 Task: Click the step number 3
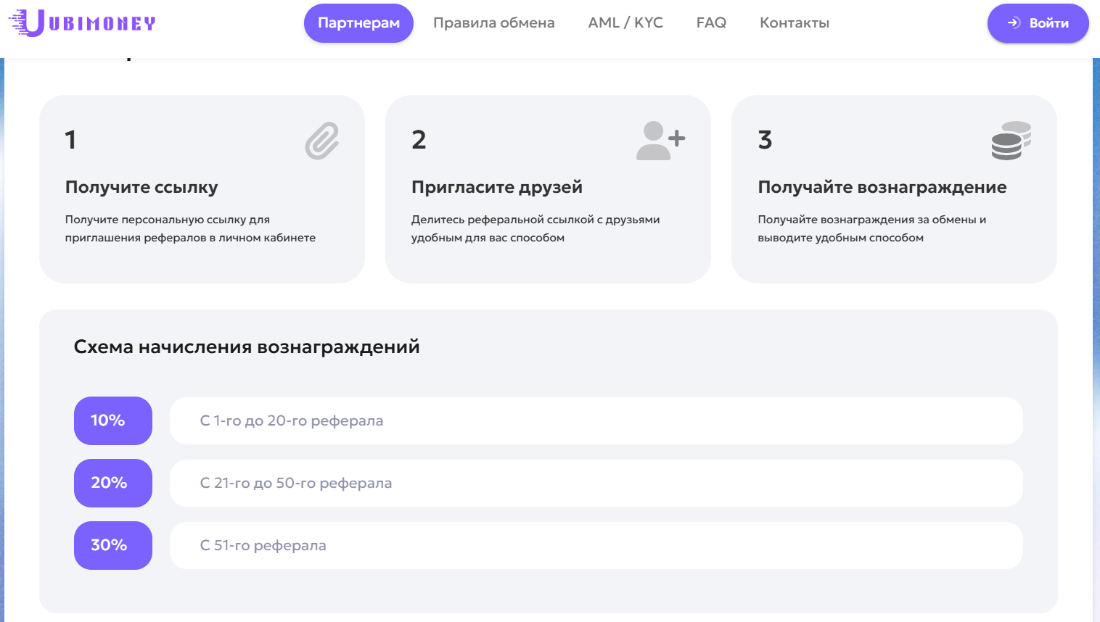765,139
